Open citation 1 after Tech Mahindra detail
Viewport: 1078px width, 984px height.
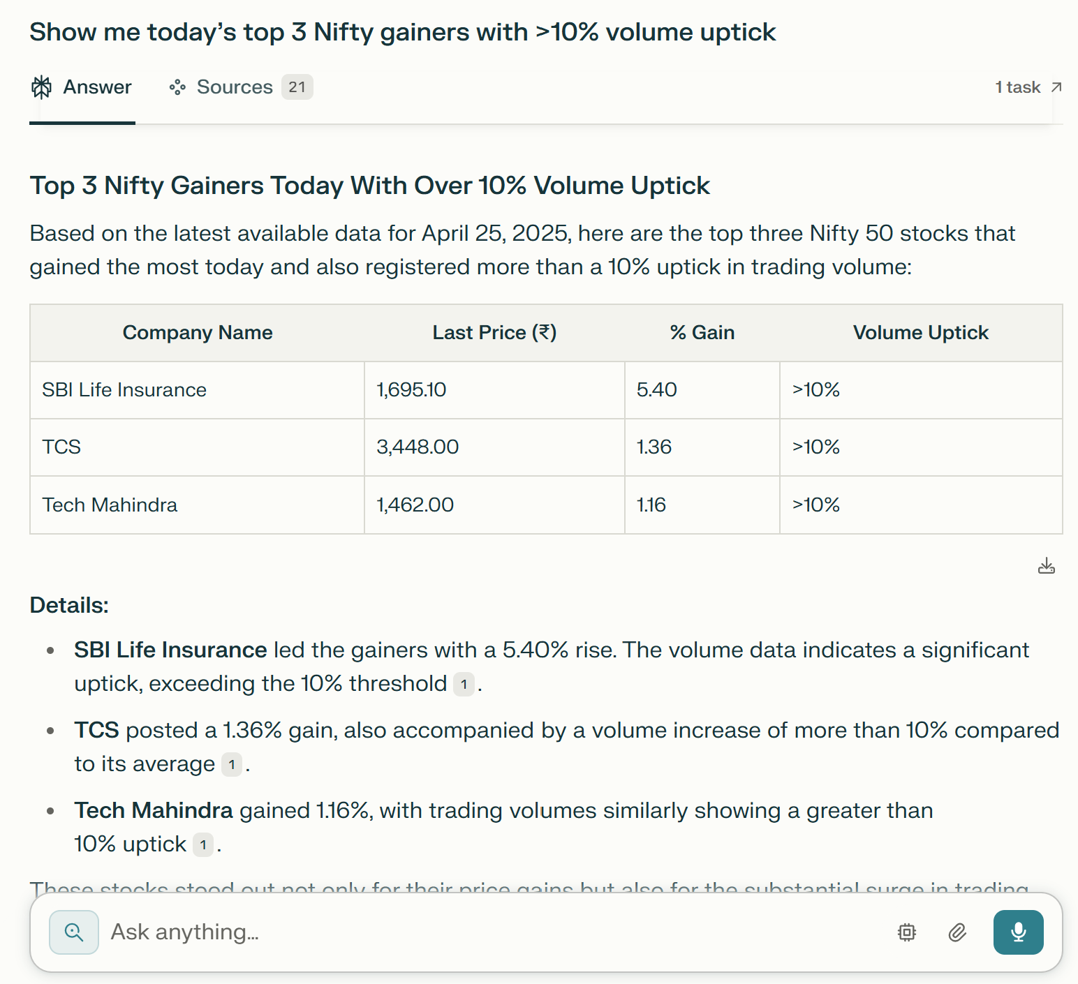[202, 845]
